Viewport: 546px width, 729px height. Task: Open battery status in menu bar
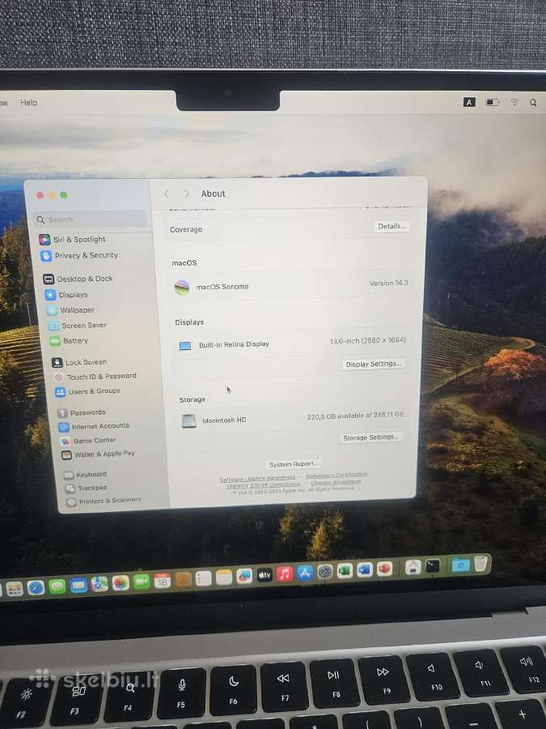point(493,102)
